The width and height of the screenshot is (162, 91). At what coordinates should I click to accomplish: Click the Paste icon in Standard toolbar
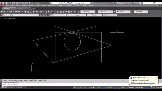pyautogui.click(x=28, y=12)
